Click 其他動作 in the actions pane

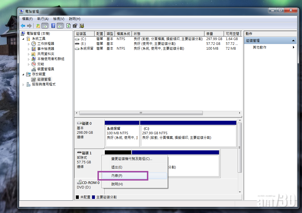(259, 47)
